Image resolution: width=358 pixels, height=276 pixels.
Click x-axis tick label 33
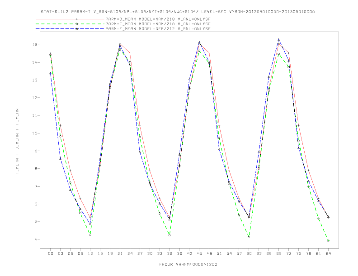click(x=160, y=253)
